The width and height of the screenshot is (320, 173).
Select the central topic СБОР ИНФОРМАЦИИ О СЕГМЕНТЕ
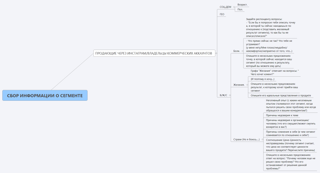[x=45, y=95]
